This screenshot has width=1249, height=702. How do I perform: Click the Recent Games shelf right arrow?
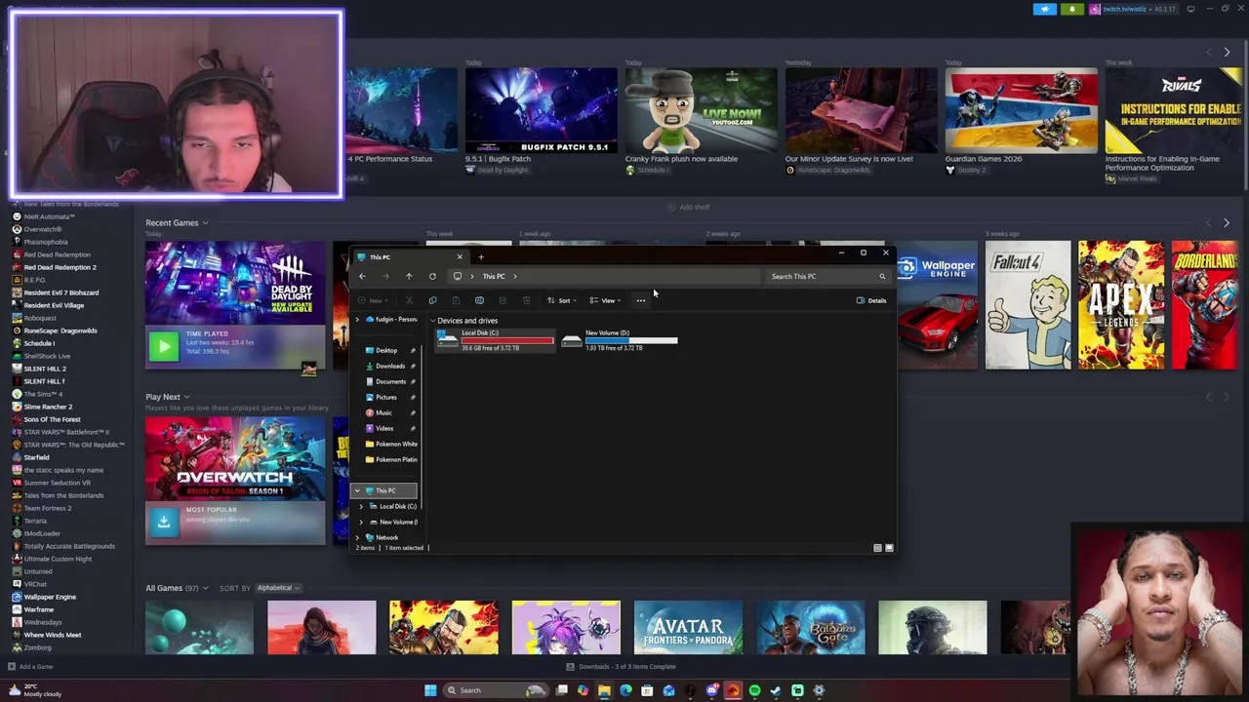1227,223
